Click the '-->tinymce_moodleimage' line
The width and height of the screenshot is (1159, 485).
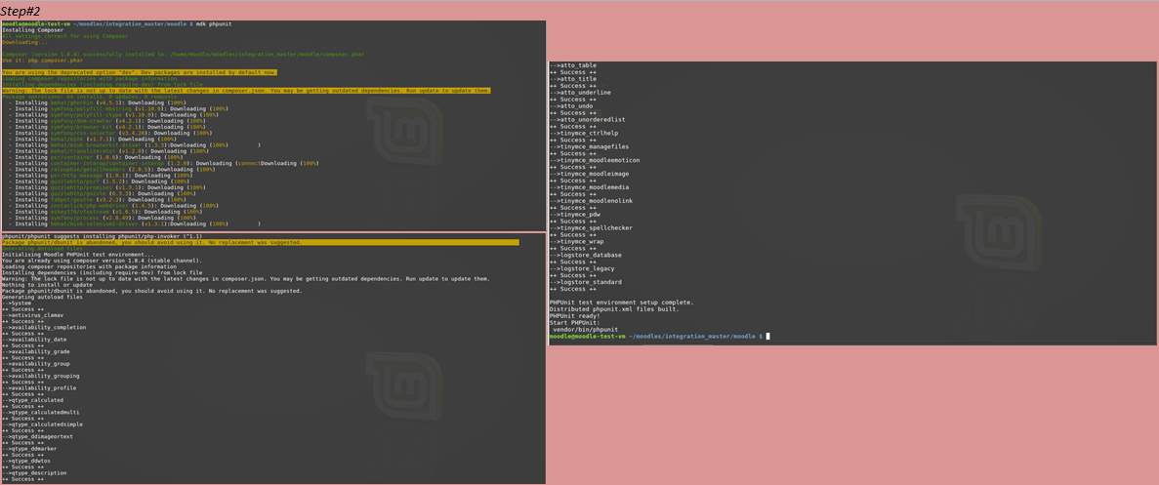590,174
